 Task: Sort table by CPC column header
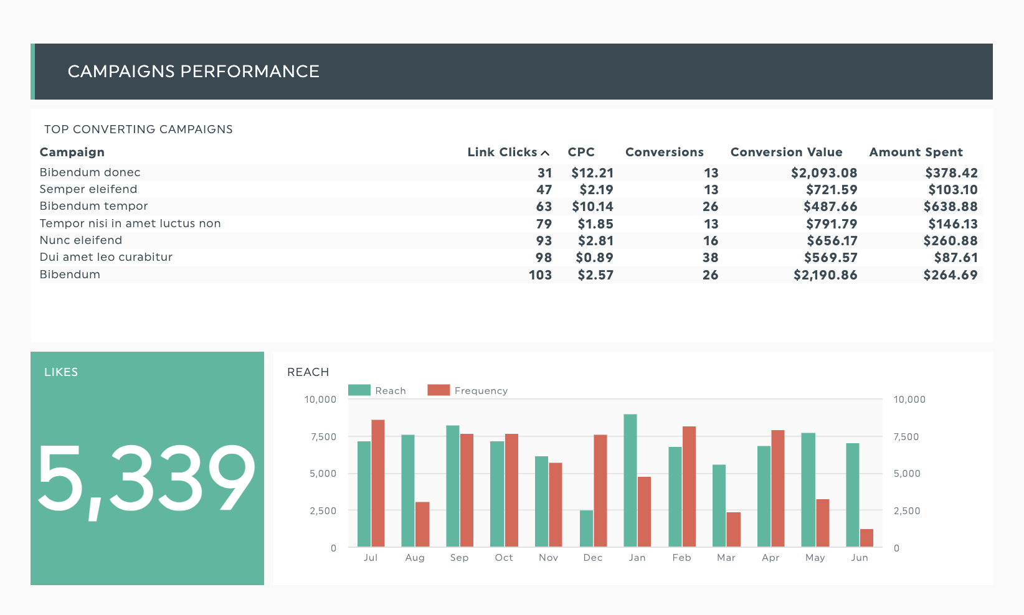(x=581, y=153)
